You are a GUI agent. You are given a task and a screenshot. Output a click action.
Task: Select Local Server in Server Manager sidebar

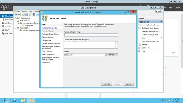[x=8, y=20]
